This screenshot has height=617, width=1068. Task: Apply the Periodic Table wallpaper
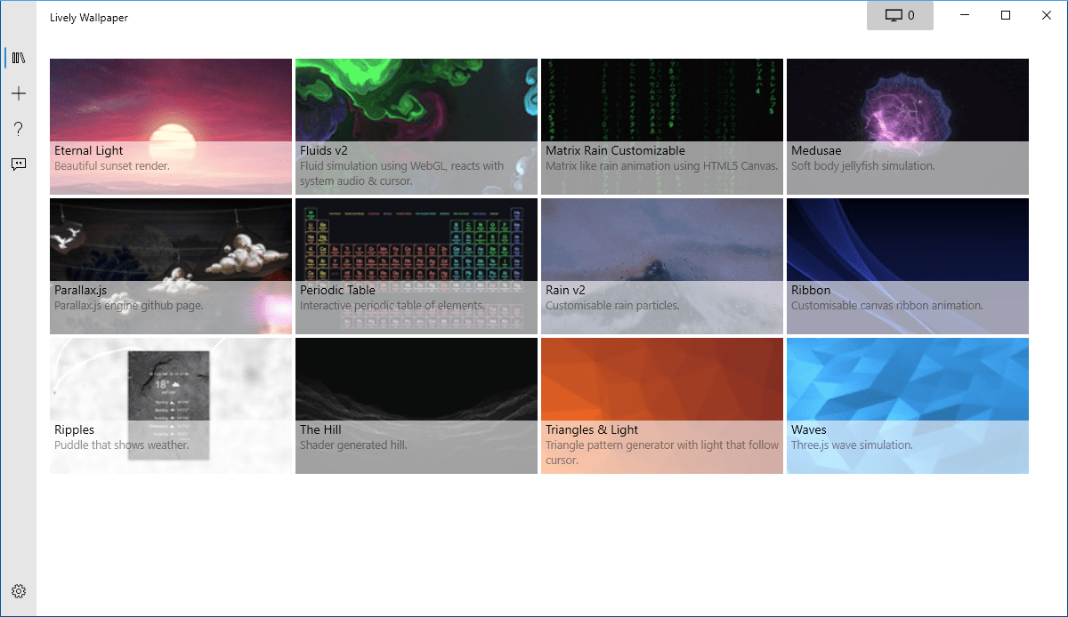pyautogui.click(x=417, y=266)
